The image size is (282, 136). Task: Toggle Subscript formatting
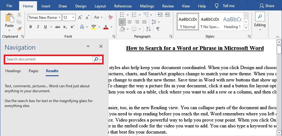click(x=65, y=27)
